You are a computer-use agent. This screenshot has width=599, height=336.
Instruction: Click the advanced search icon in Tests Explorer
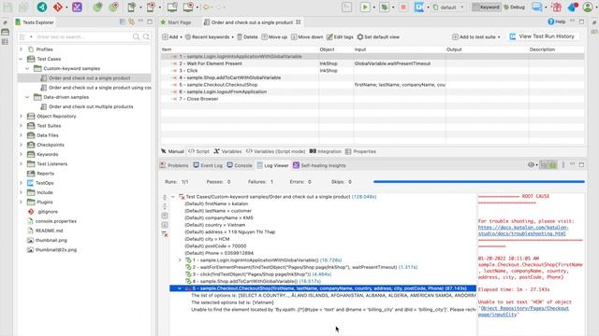tap(146, 36)
